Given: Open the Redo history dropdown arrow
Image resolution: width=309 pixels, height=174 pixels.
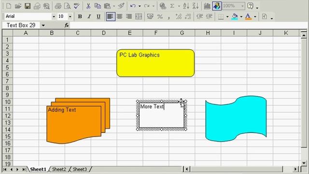Looking at the screenshot, I should [x=153, y=6].
